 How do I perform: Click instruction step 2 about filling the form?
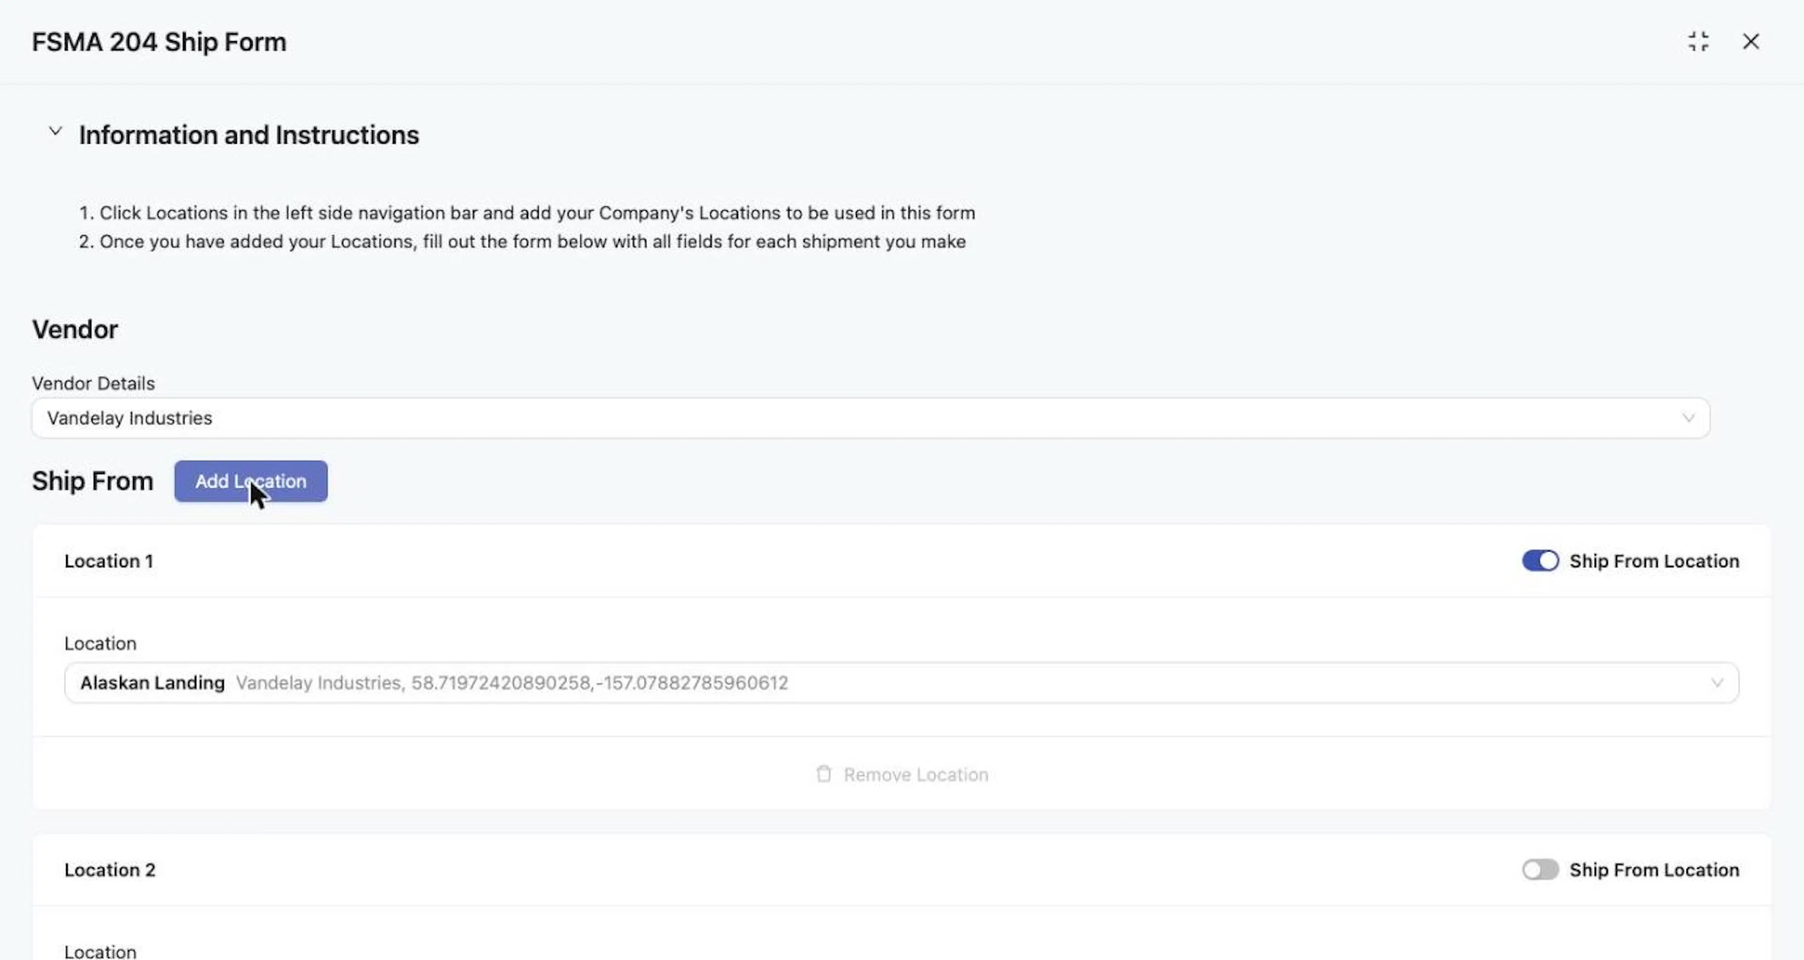pos(522,241)
